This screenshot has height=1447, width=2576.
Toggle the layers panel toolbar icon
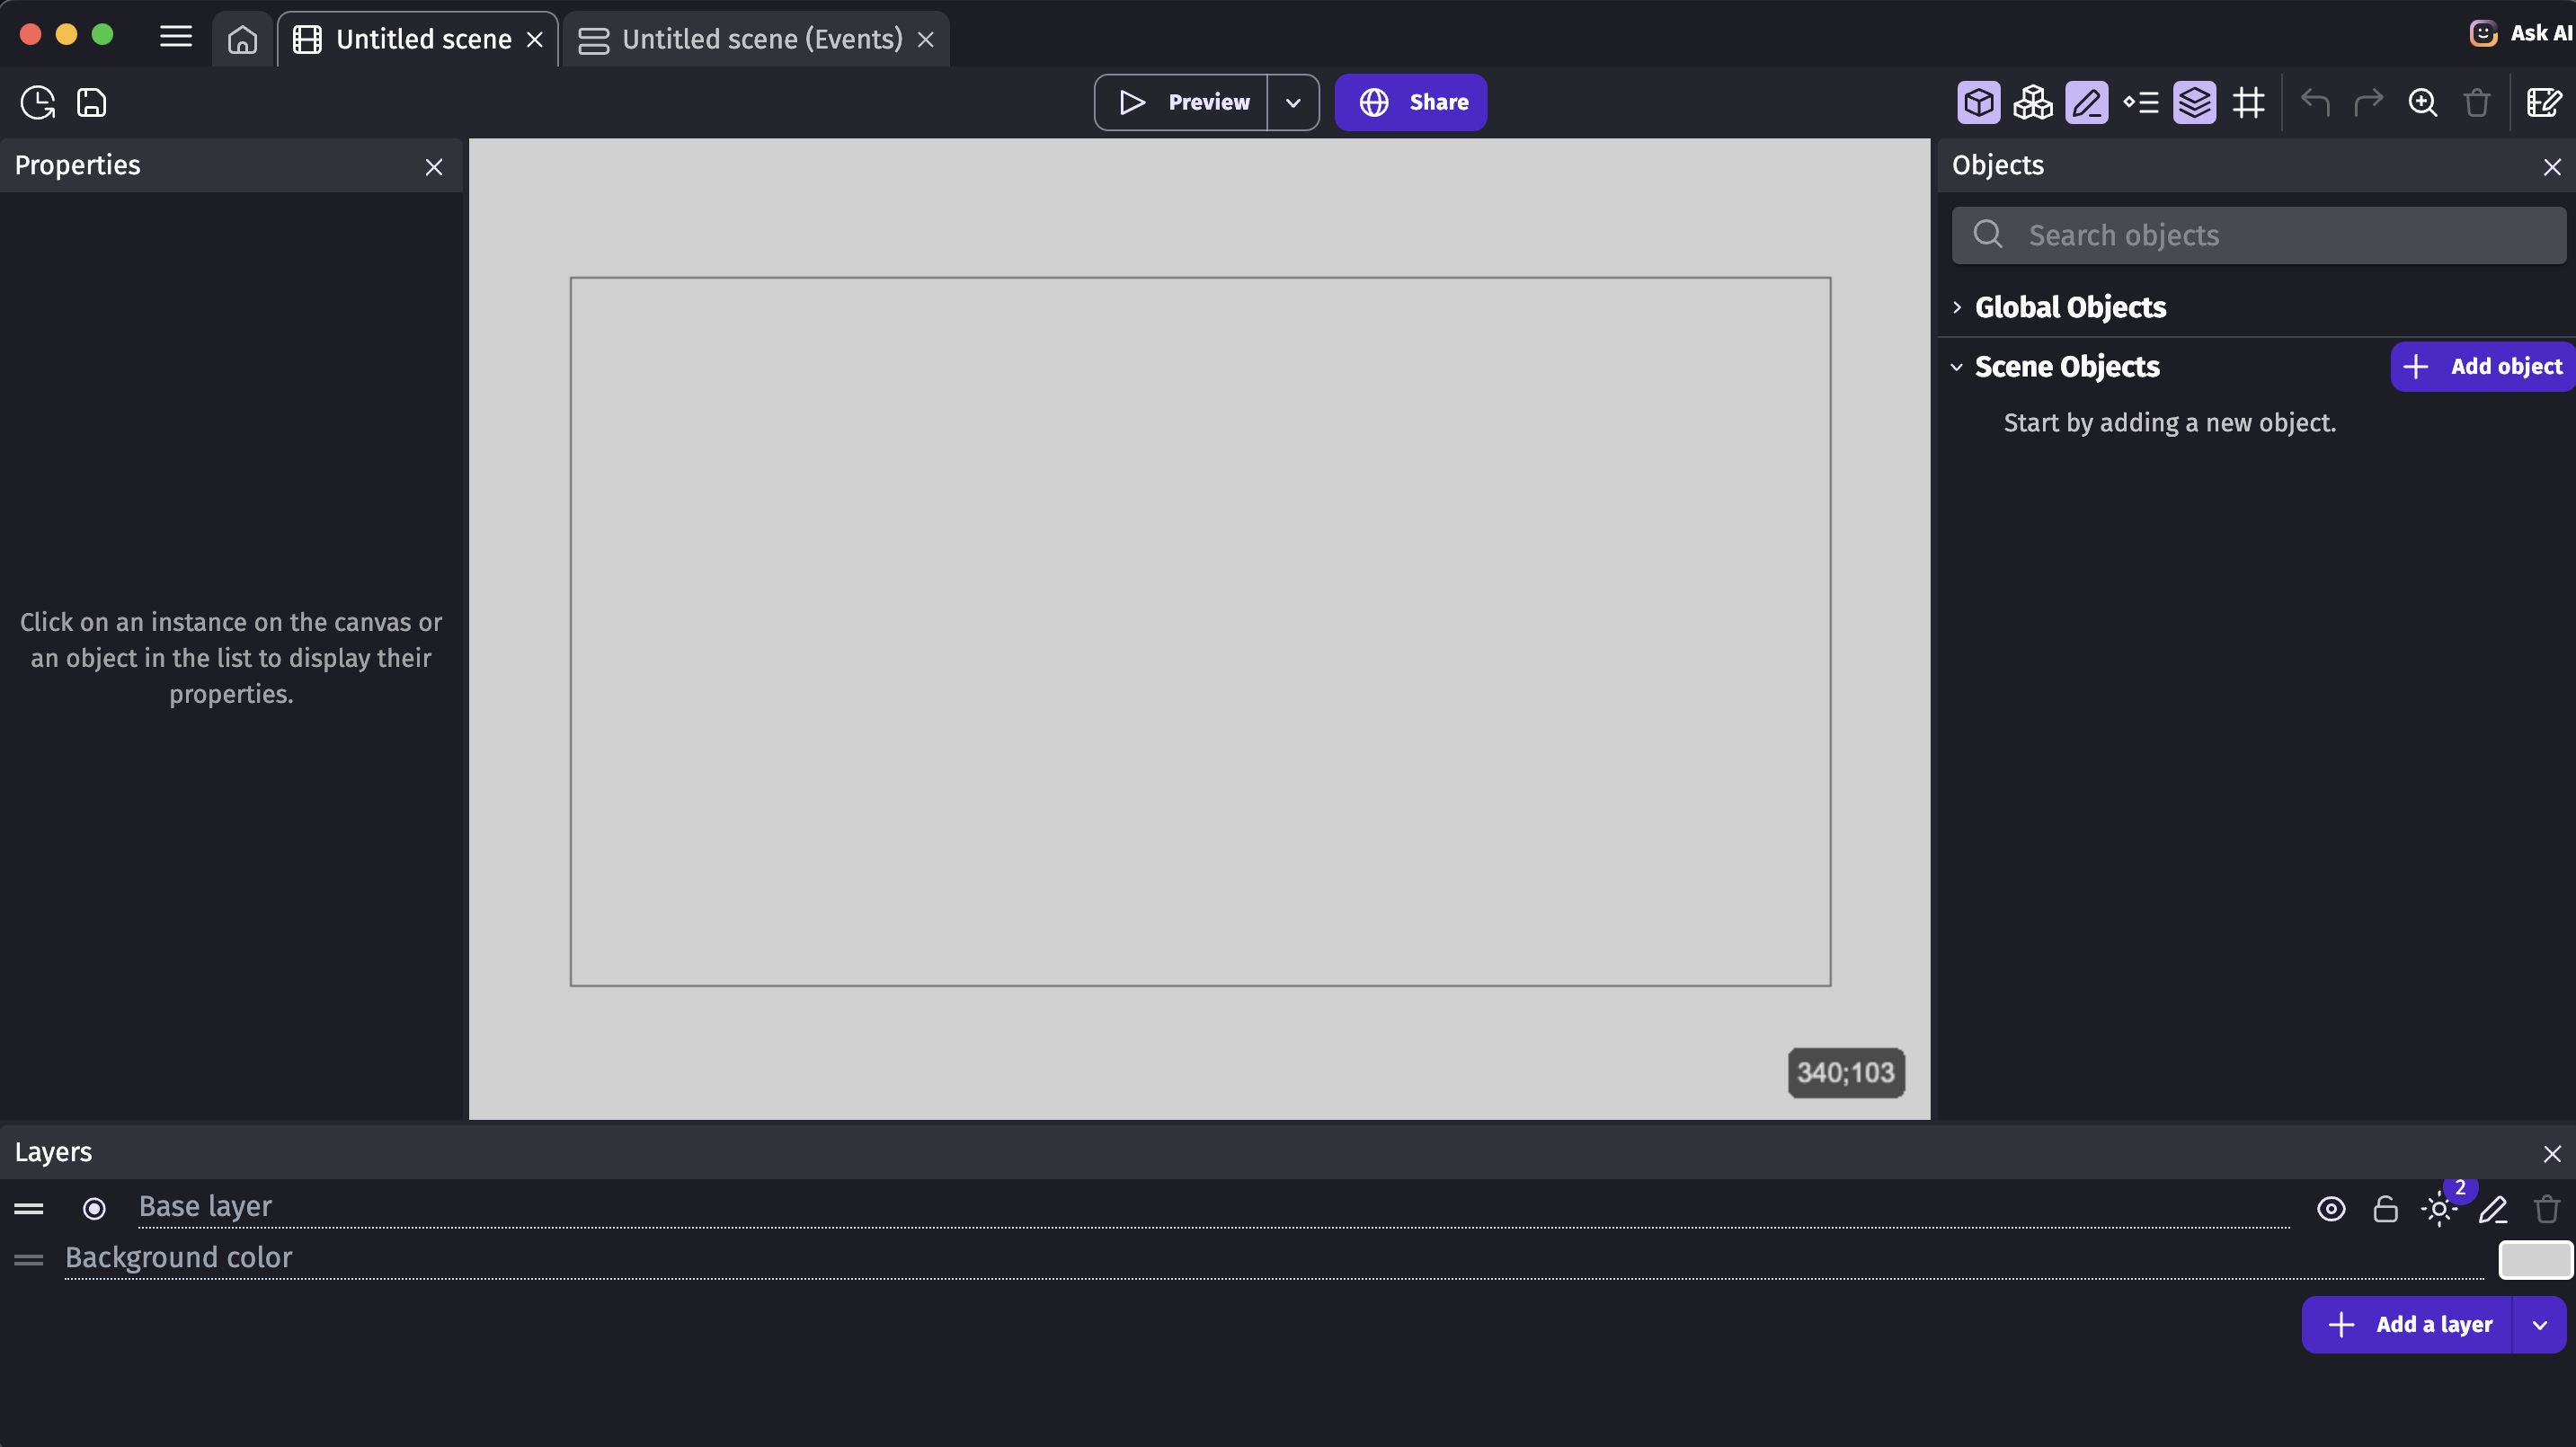point(2194,102)
